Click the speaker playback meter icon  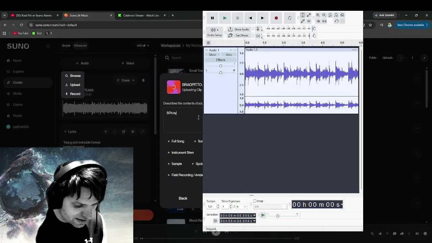pos(258,35)
